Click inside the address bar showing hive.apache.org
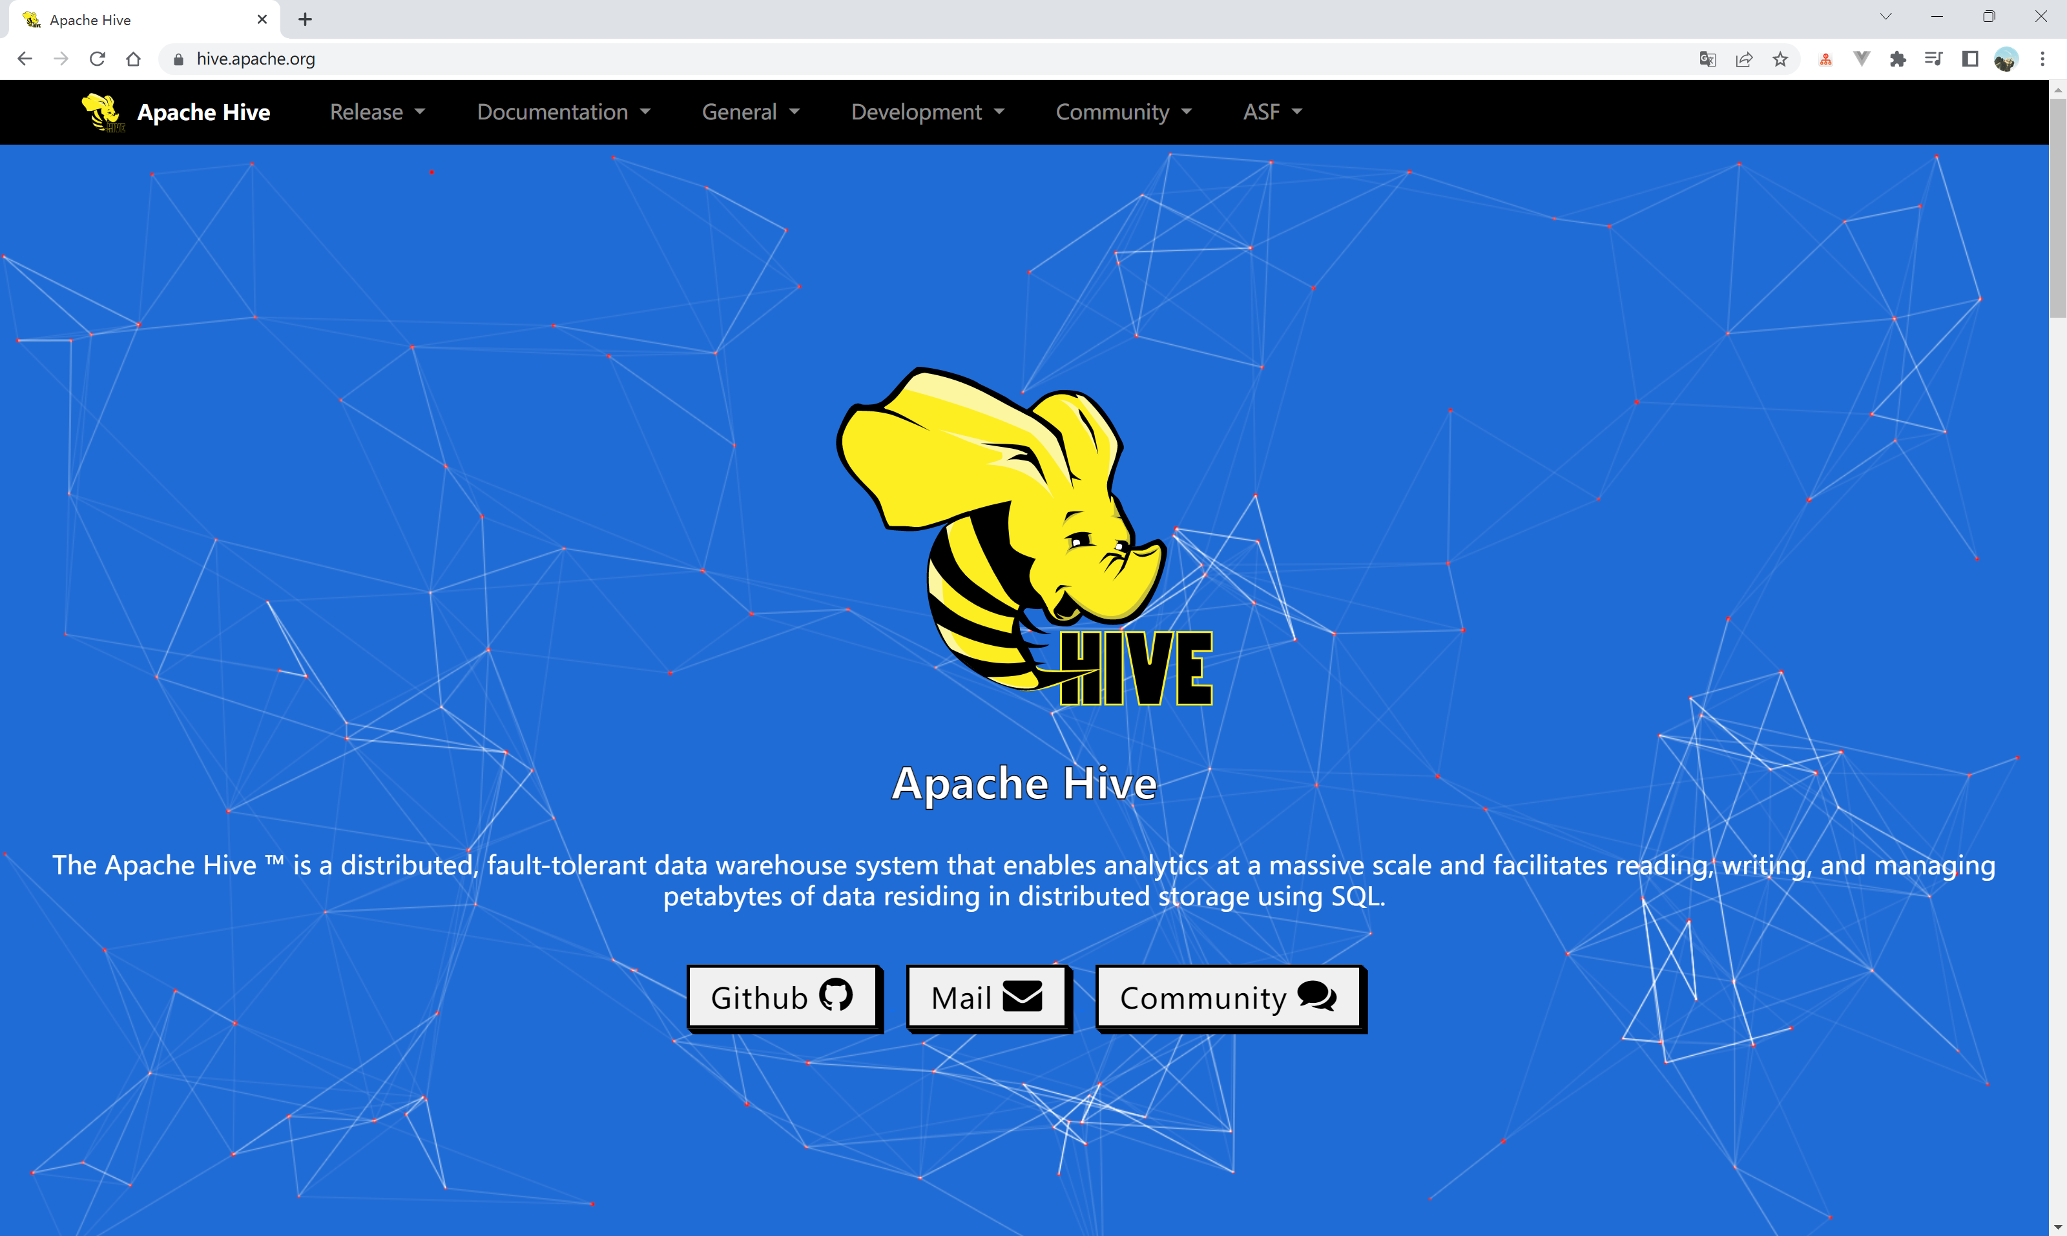The height and width of the screenshot is (1236, 2067). click(x=255, y=58)
